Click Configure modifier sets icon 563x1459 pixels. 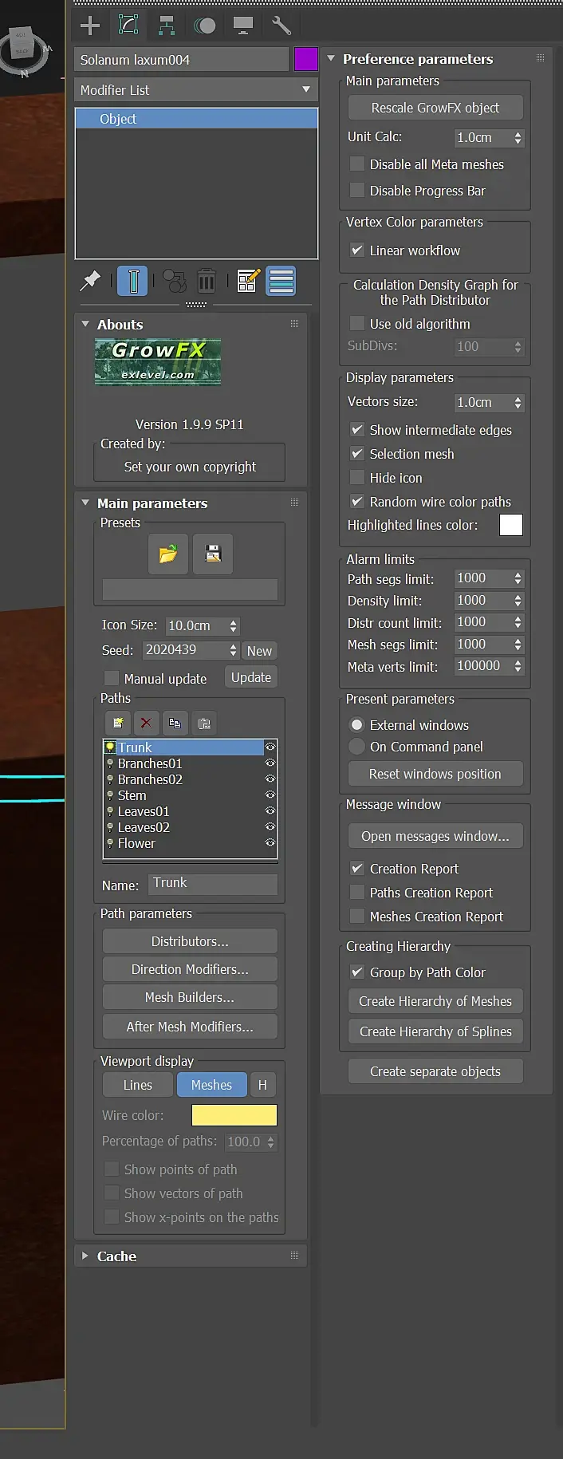[x=249, y=281]
